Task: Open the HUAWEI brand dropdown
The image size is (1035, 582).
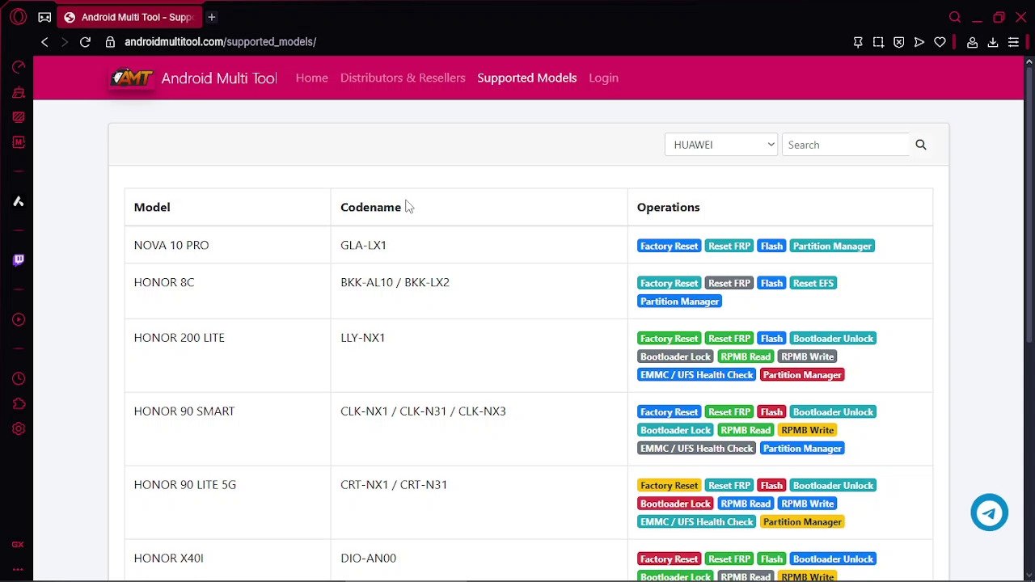Action: tap(721, 145)
